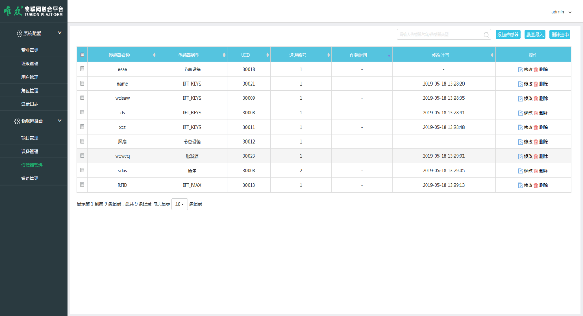Click the 删除选中 button
The image size is (583, 316).
click(560, 35)
